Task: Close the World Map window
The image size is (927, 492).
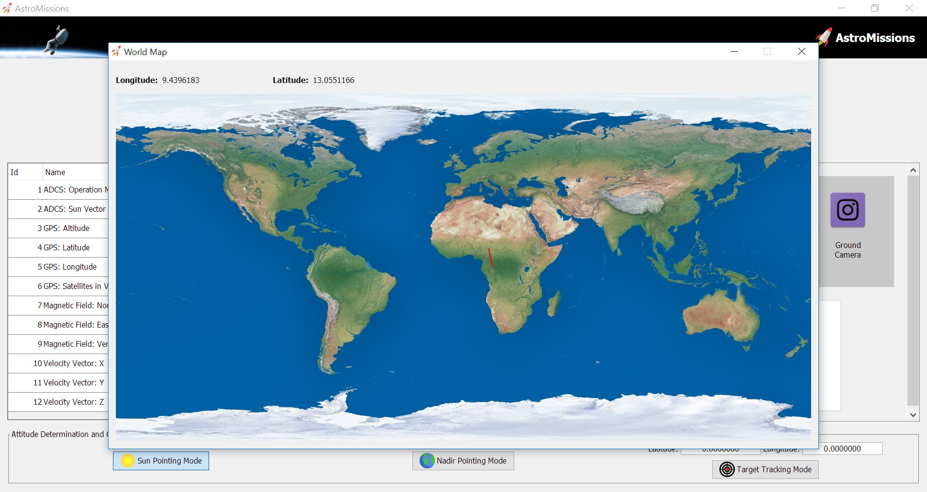Action: (801, 52)
